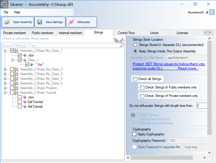Click the method icon of first .ctor
Screen dimensions: 216x163
24,55
